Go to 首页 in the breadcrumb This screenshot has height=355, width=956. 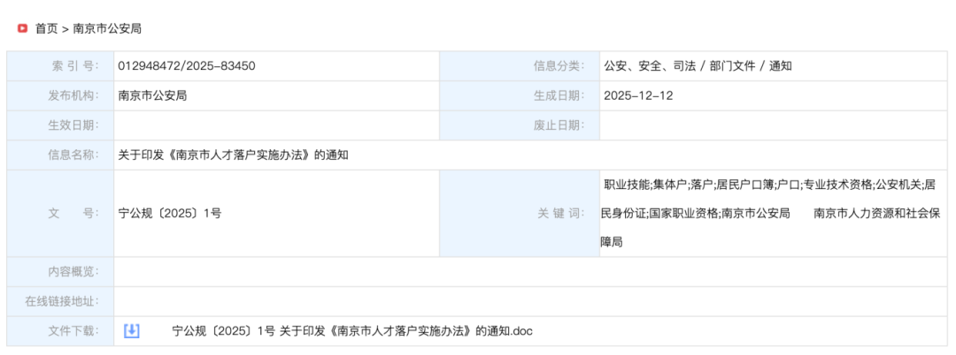click(x=46, y=28)
